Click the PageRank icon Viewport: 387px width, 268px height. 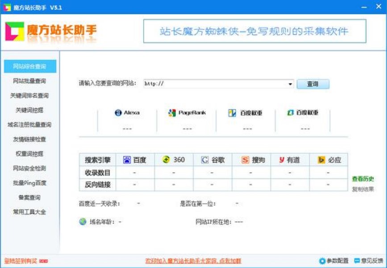[x=171, y=112]
